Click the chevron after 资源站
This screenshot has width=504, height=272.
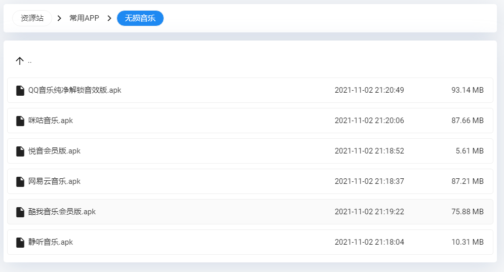click(59, 18)
